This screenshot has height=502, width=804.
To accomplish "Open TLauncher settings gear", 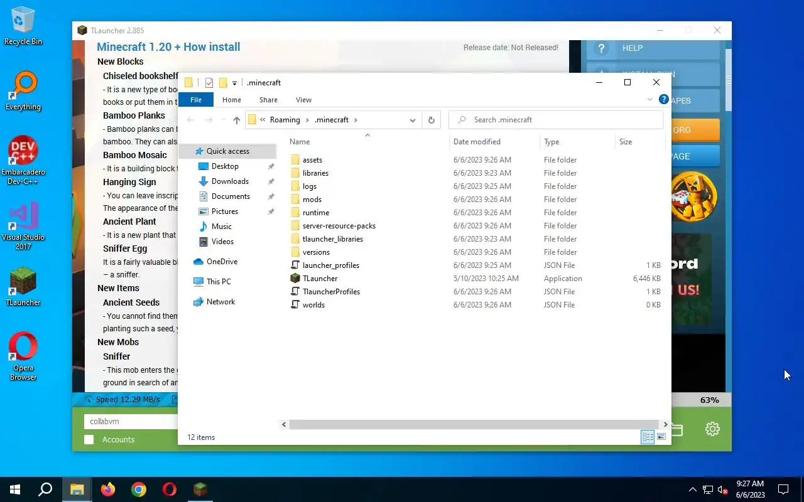I will point(712,429).
